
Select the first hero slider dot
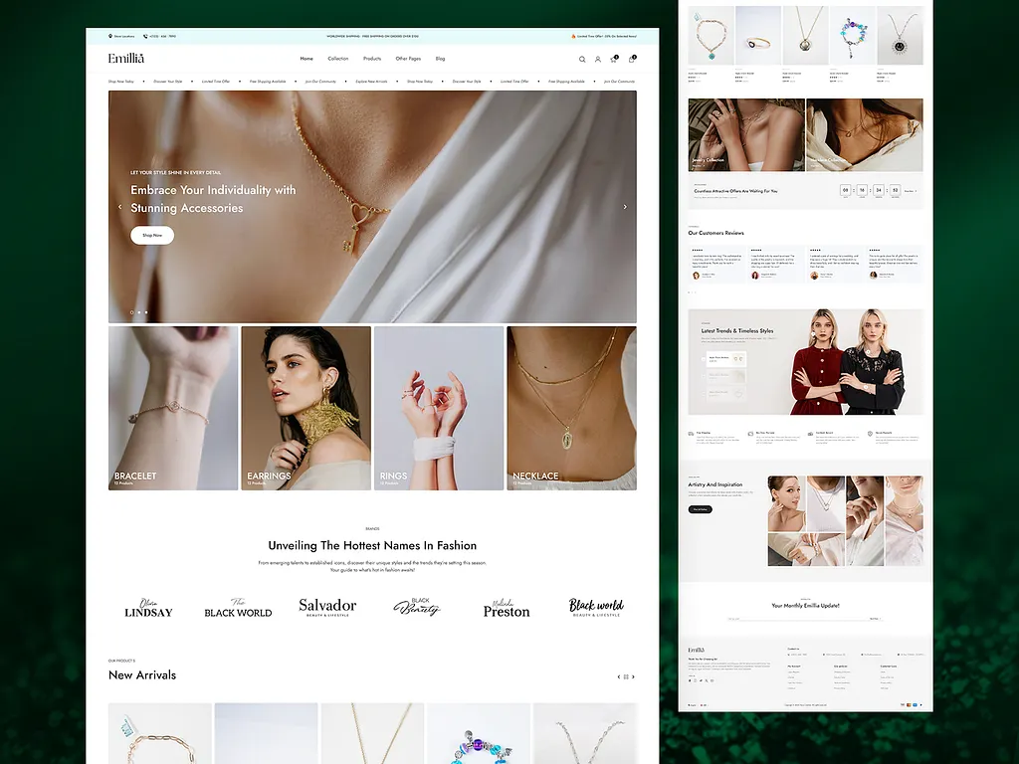131,312
